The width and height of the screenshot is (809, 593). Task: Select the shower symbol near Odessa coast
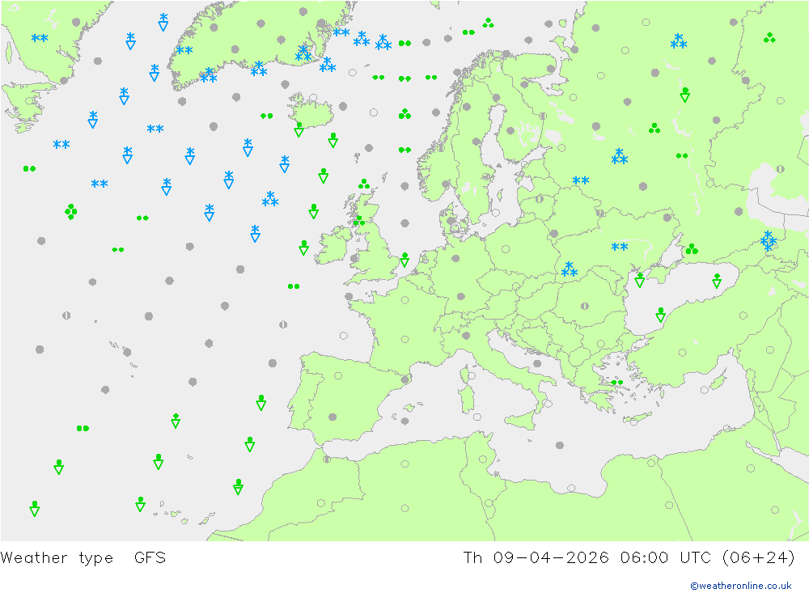coord(640,280)
